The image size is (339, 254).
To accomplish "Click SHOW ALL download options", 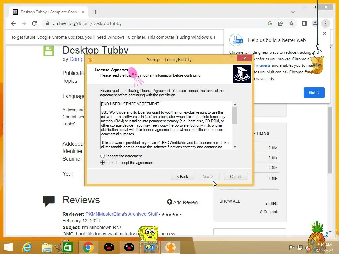I will [x=230, y=201].
